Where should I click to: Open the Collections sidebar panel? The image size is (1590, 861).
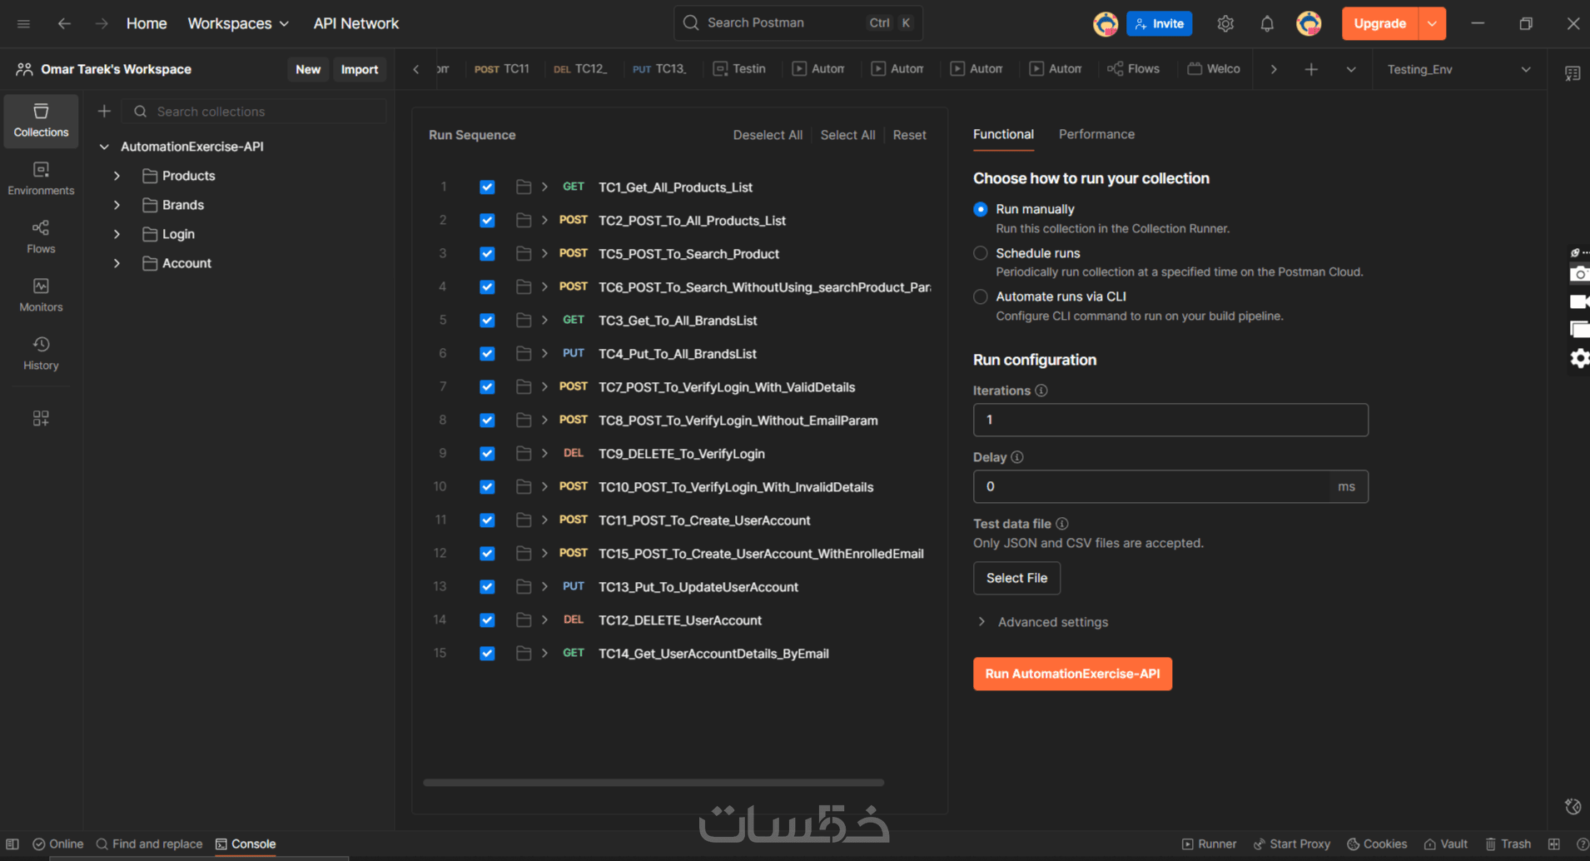41,121
